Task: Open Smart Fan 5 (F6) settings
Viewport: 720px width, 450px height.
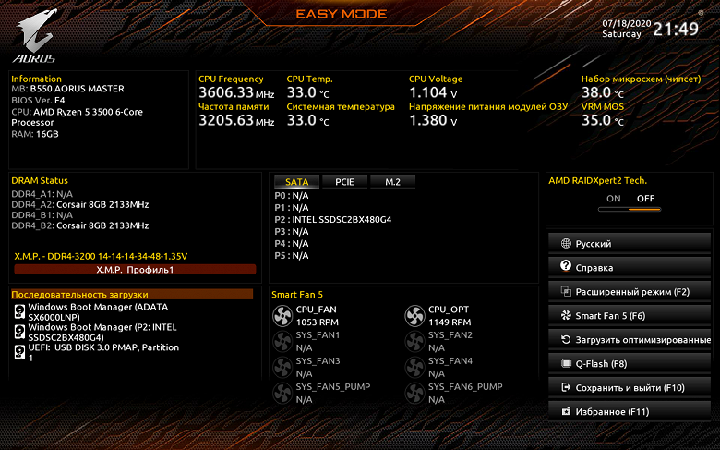Action: tap(630, 315)
